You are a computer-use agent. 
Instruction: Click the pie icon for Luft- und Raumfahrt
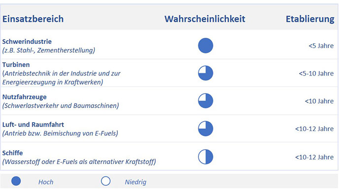(x=206, y=129)
